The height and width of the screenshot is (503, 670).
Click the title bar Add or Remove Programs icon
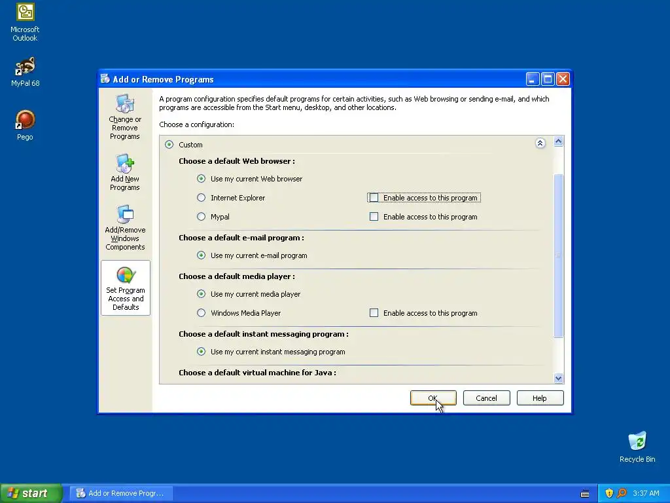pyautogui.click(x=105, y=79)
